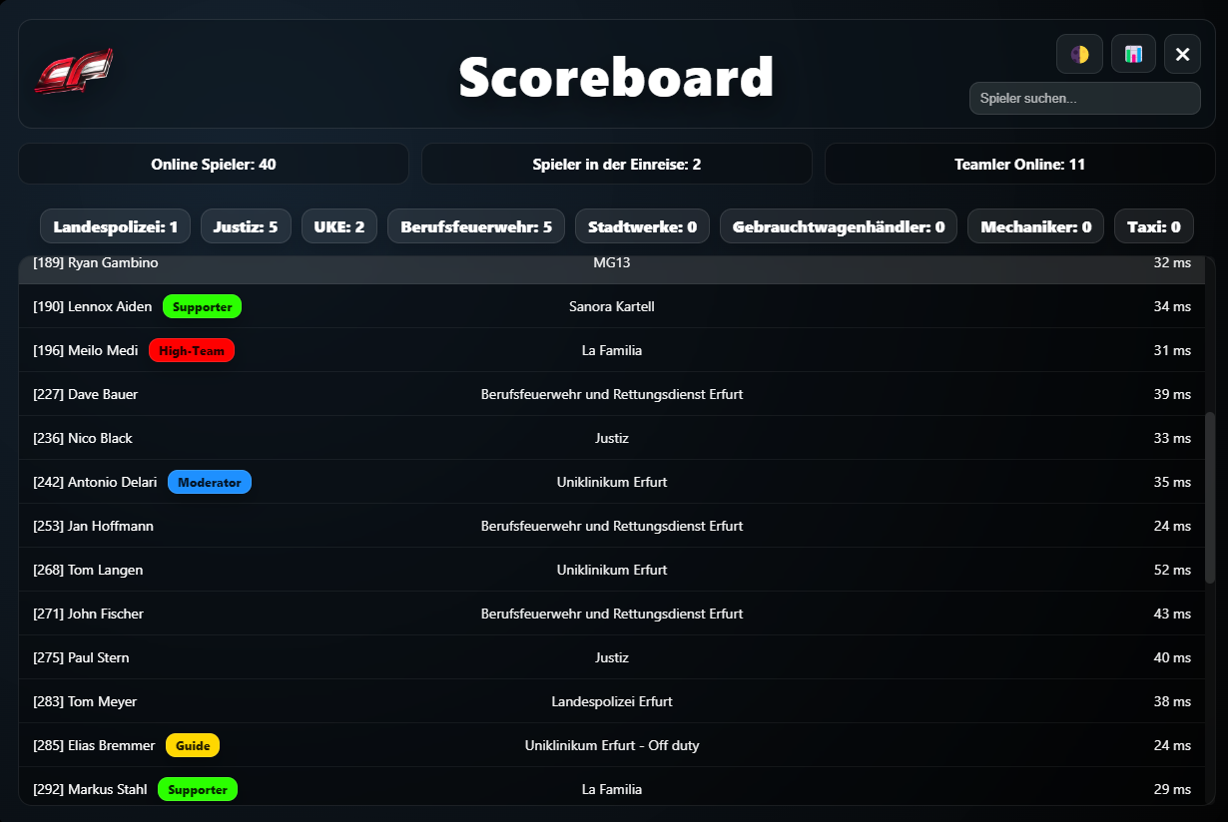Select player "[271] John Fischer"

click(x=611, y=614)
